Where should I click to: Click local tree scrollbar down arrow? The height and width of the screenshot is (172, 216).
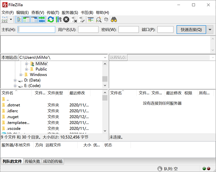tap(105, 85)
